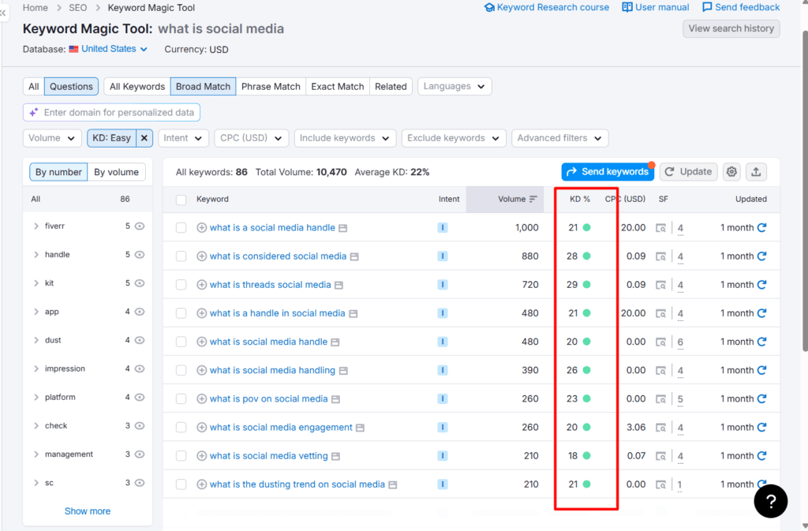Check 'what is social media handle' row
Image resolution: width=808 pixels, height=531 pixels.
point(181,342)
